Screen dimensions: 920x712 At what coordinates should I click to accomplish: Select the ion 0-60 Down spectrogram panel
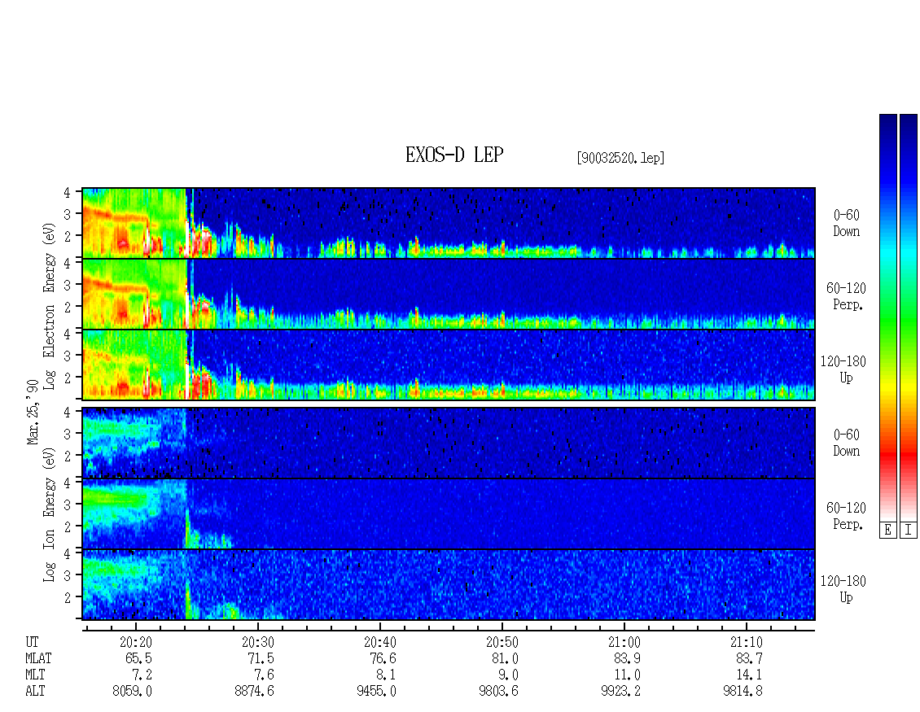449,443
